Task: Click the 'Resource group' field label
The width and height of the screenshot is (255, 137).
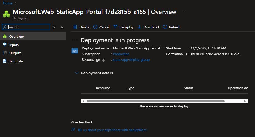Action: click(x=94, y=59)
